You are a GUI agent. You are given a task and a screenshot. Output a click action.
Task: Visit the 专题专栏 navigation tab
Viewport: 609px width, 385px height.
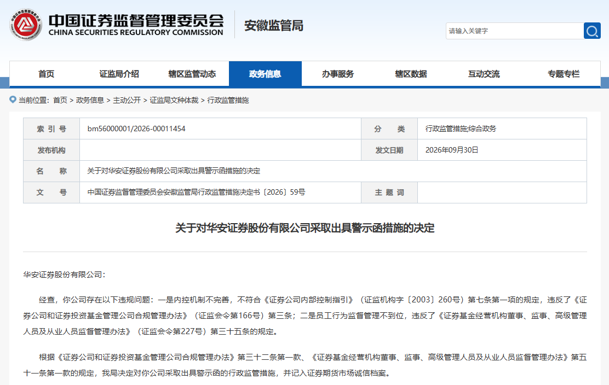[x=564, y=74]
